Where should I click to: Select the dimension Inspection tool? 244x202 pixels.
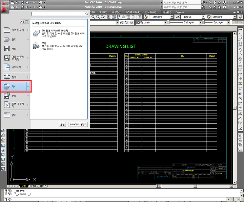click(x=240, y=103)
